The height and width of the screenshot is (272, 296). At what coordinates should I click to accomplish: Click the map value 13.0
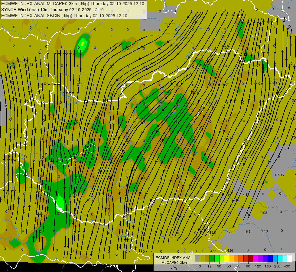[x=213, y=232]
